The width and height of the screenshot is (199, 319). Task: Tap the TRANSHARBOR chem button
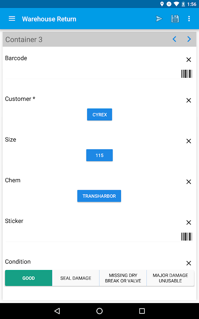click(x=99, y=196)
